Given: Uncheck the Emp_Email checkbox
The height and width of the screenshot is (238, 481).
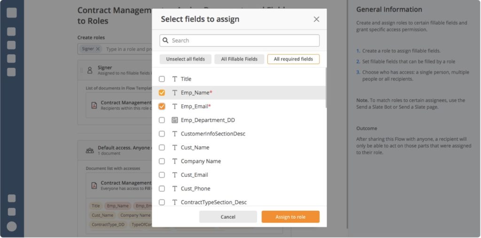Looking at the screenshot, I should 162,106.
